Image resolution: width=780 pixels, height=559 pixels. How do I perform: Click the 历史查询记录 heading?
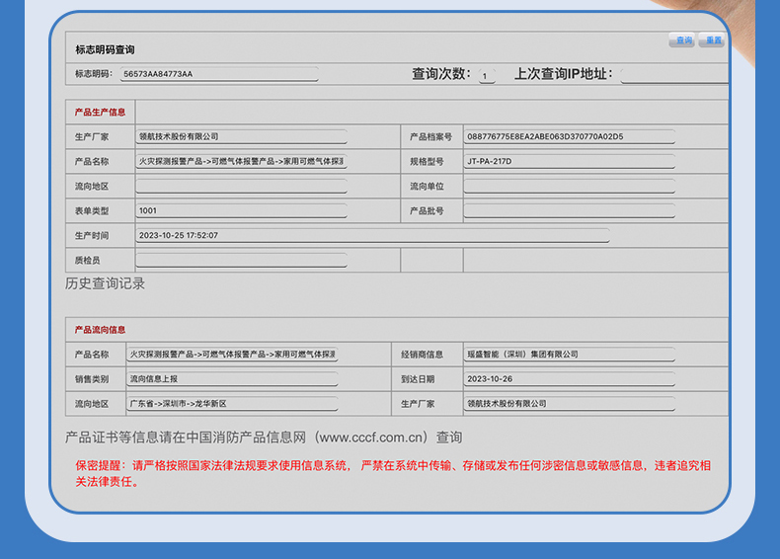pyautogui.click(x=105, y=283)
